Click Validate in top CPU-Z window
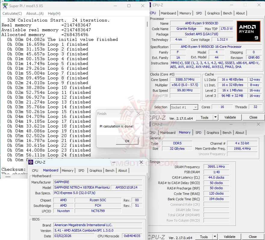The height and width of the screenshot is (240, 265). 230,118
